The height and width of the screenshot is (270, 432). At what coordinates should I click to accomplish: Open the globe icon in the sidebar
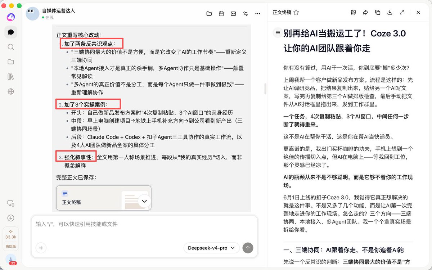pyautogui.click(x=11, y=91)
